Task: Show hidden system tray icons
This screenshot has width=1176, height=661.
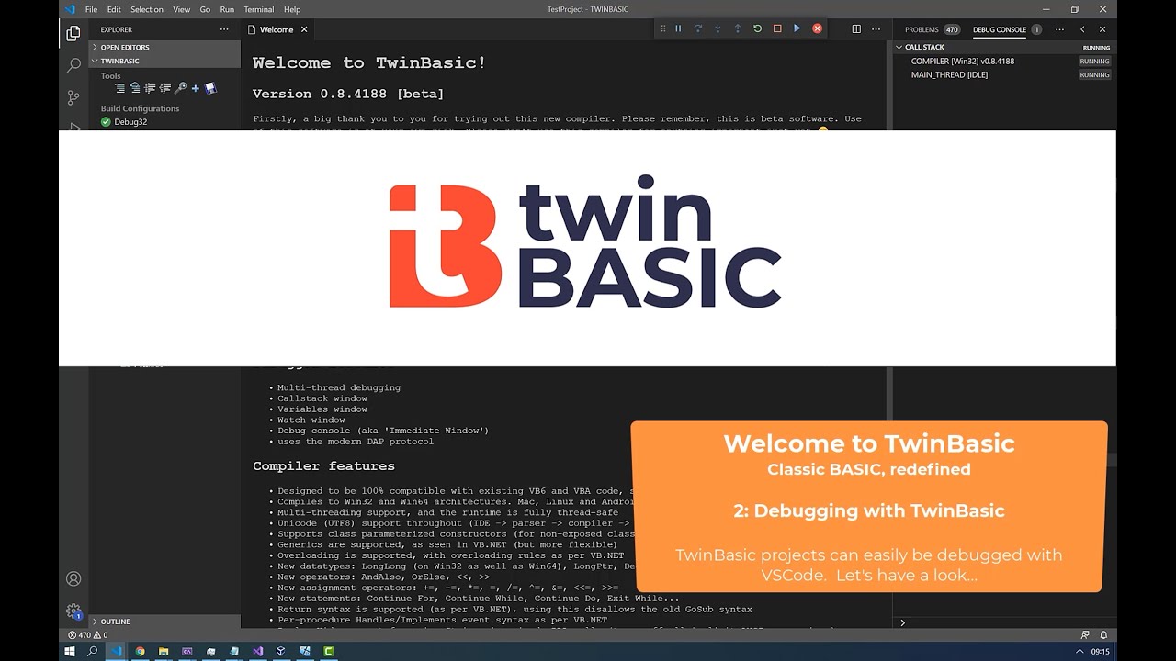Action: click(1080, 652)
